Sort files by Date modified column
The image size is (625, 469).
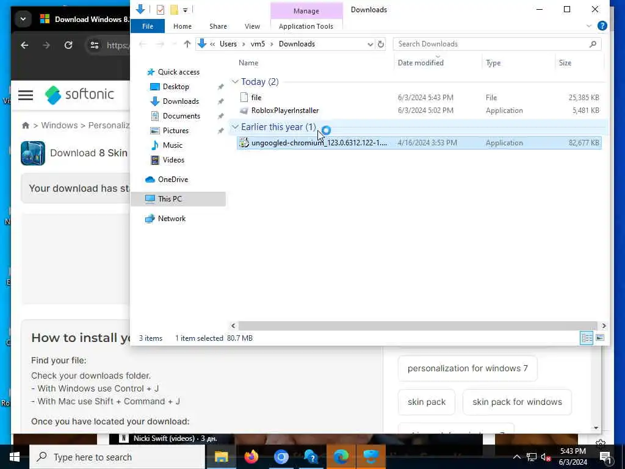pyautogui.click(x=421, y=63)
